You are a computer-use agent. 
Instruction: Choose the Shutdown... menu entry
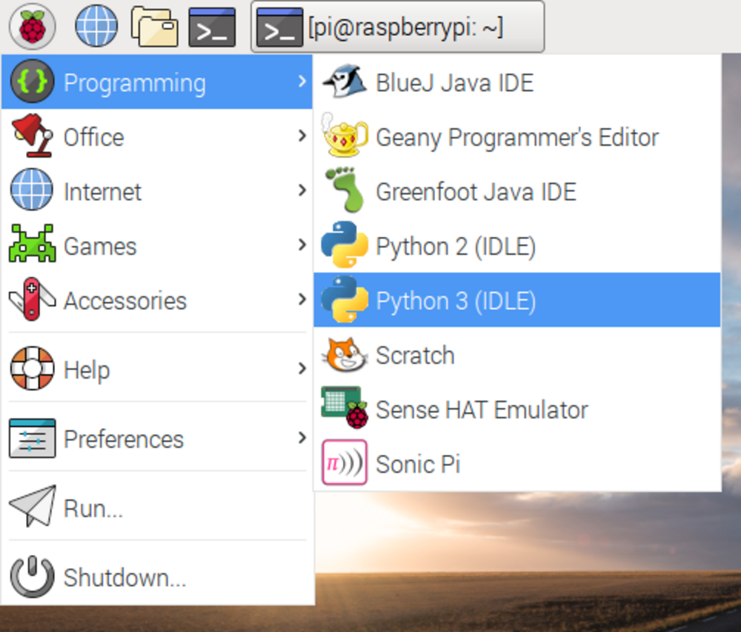click(157, 576)
